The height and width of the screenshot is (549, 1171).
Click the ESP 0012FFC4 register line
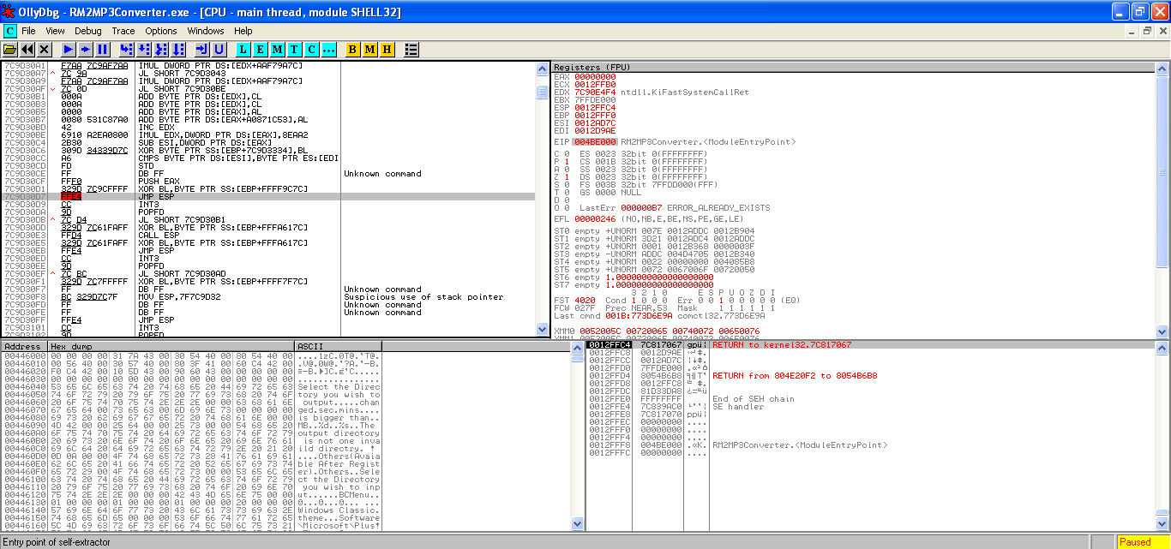(585, 108)
